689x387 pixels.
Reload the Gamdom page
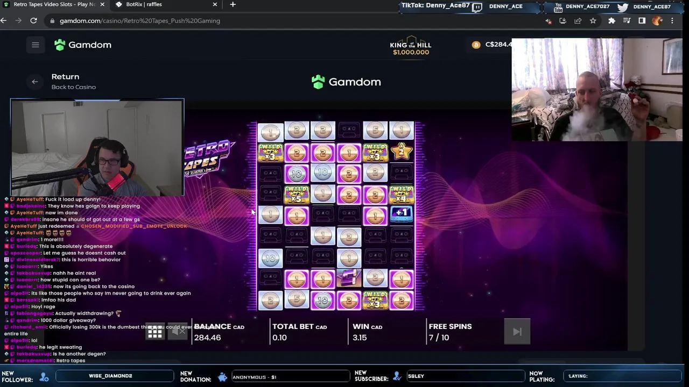pos(33,20)
